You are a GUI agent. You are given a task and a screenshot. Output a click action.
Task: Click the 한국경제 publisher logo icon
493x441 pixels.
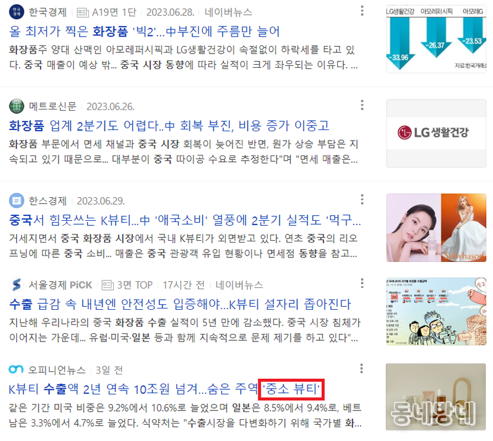point(17,12)
